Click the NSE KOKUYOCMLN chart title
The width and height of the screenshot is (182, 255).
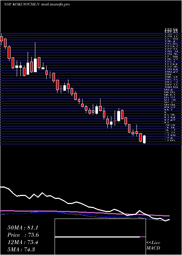click(37, 4)
